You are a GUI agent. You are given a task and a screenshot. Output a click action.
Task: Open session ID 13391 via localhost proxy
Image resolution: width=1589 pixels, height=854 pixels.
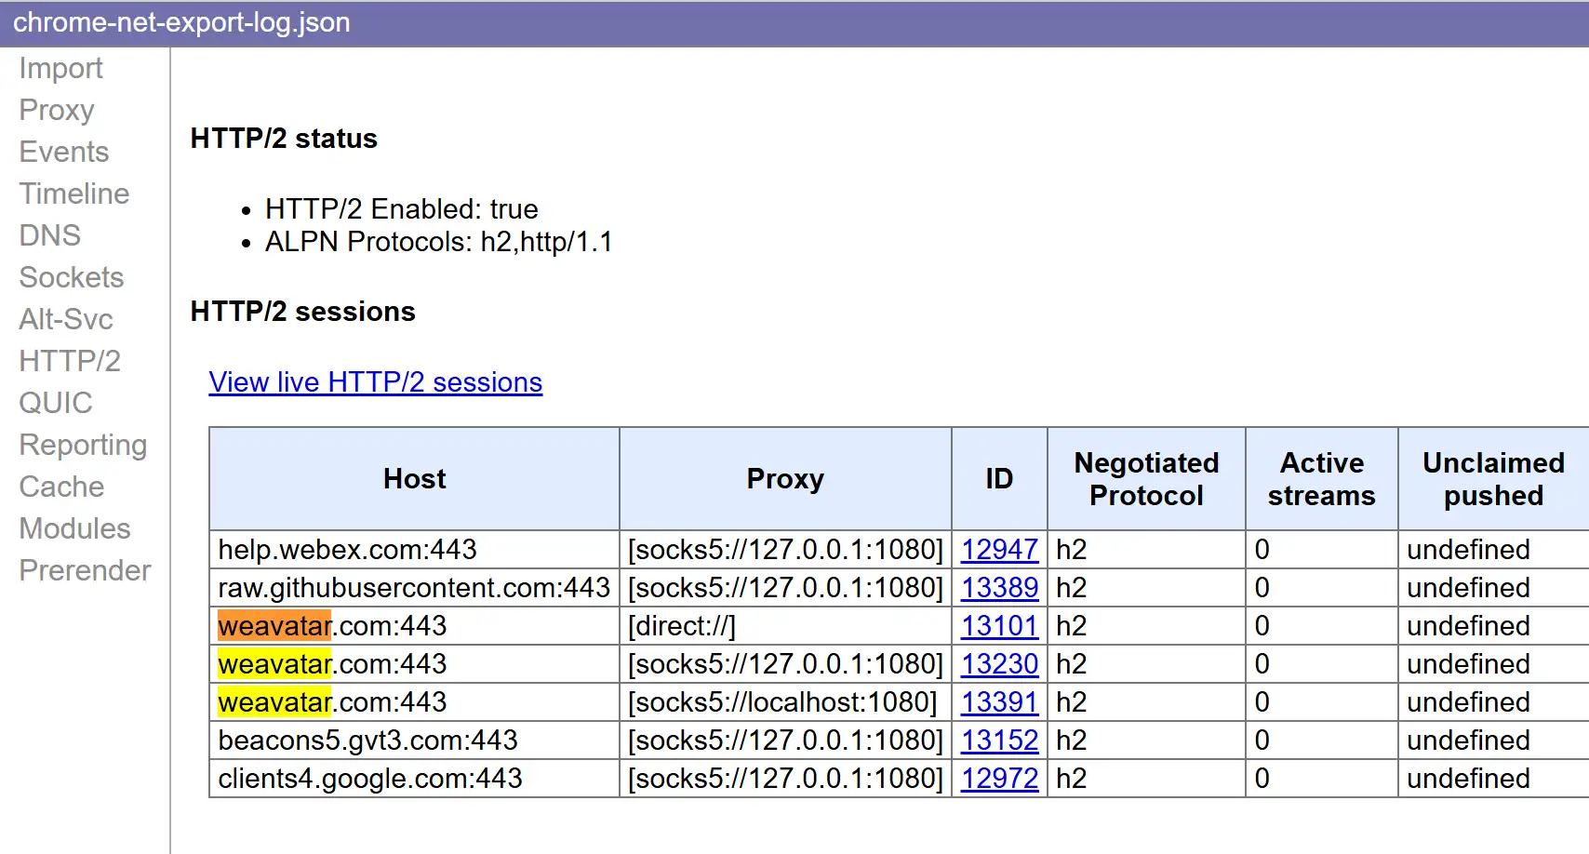[999, 702]
